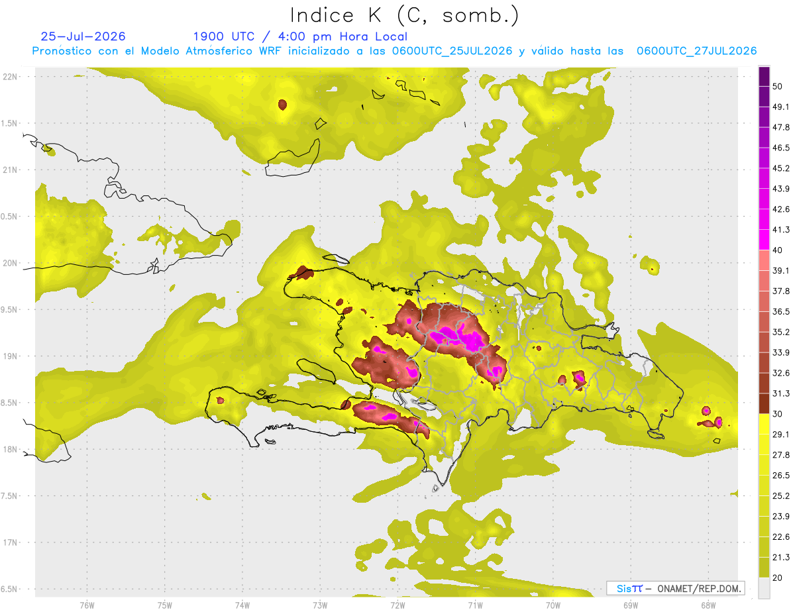Click the legend value 32.6

pyautogui.click(x=781, y=373)
